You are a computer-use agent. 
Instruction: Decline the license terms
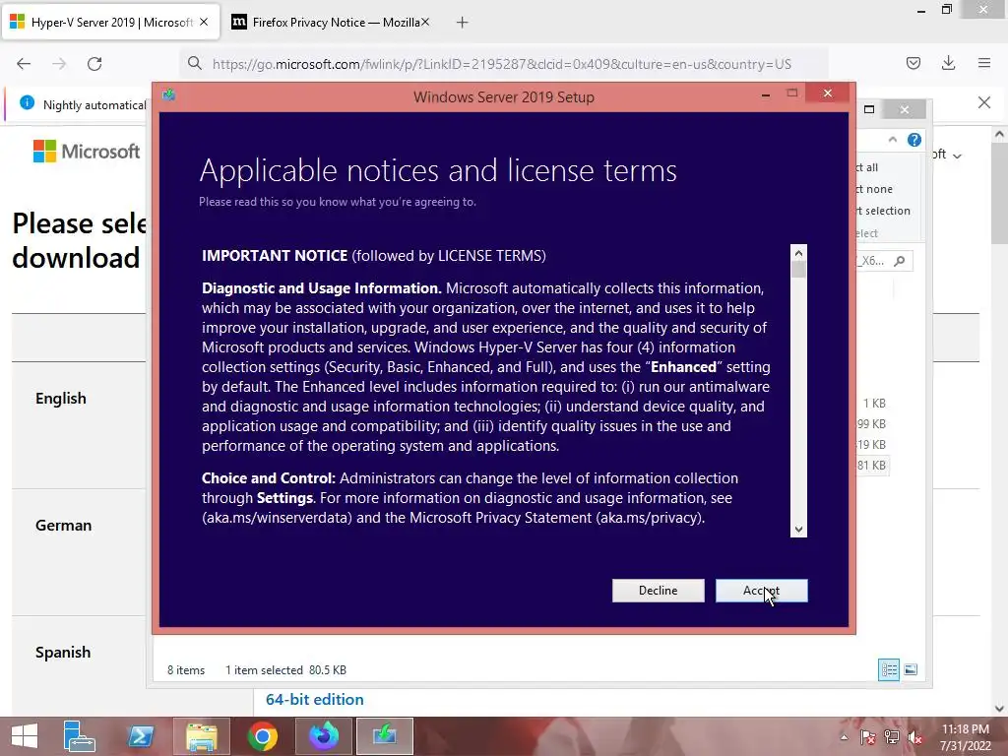pyautogui.click(x=658, y=591)
